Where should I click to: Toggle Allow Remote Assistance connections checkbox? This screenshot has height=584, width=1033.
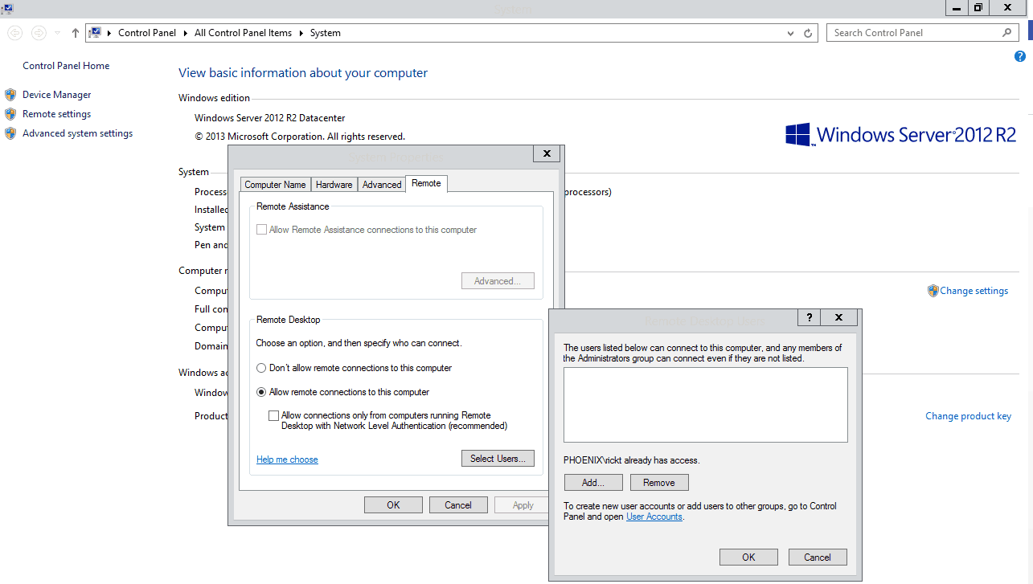261,230
